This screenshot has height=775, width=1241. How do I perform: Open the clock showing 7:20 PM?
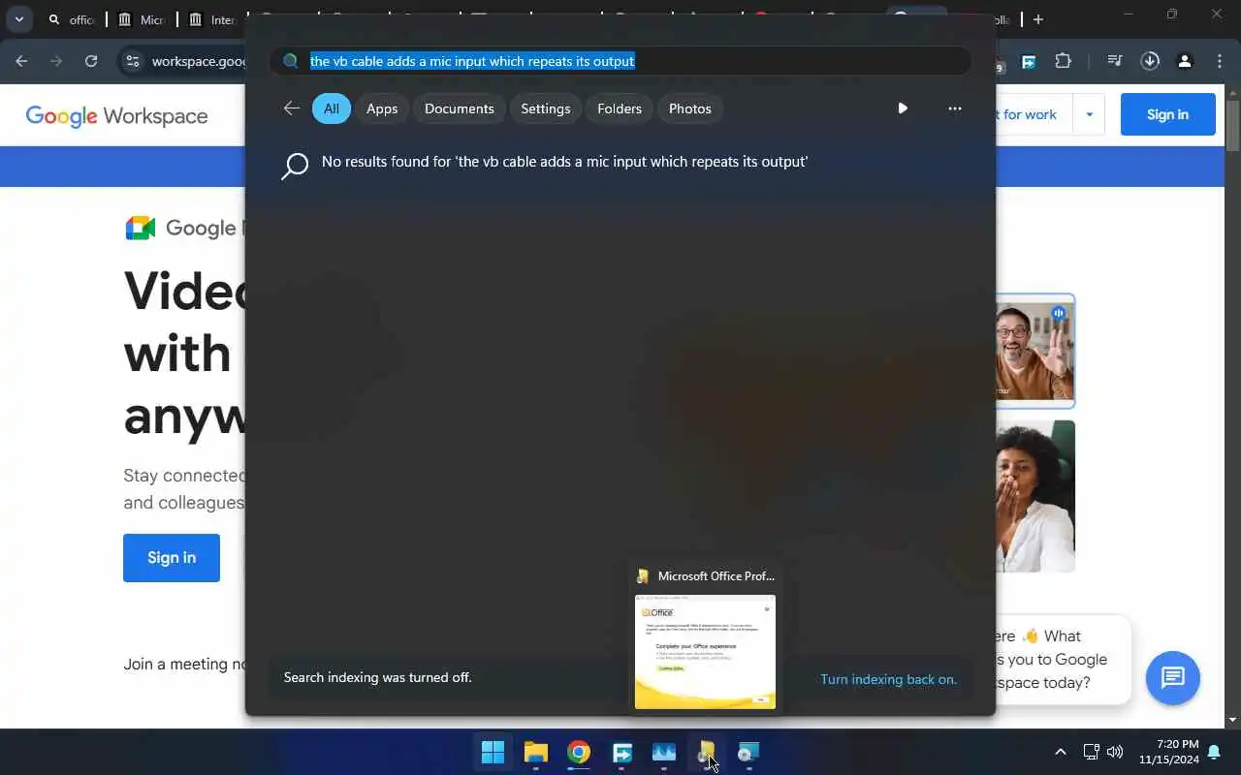[1169, 752]
